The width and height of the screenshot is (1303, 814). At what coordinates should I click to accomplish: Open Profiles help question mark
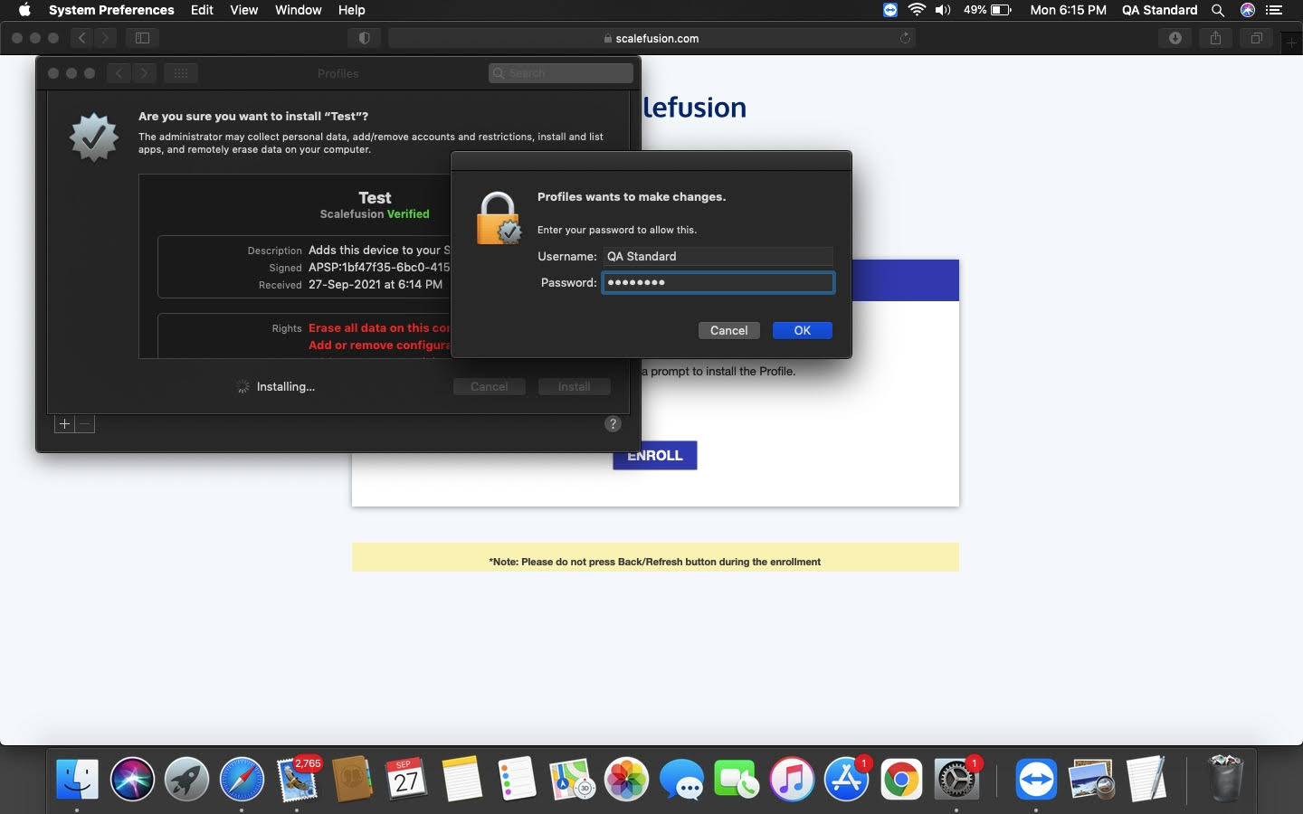click(613, 423)
